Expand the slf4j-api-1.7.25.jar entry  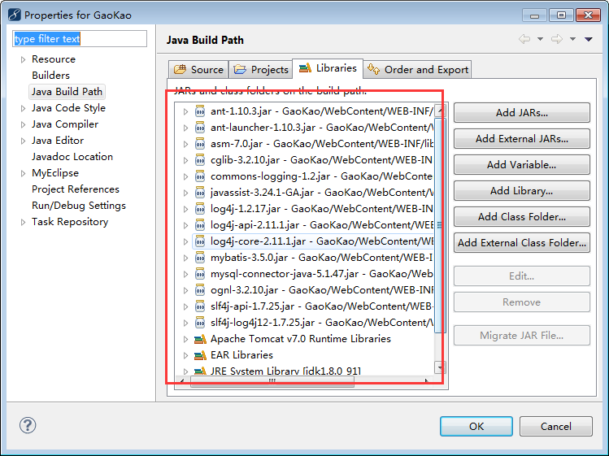[x=185, y=307]
